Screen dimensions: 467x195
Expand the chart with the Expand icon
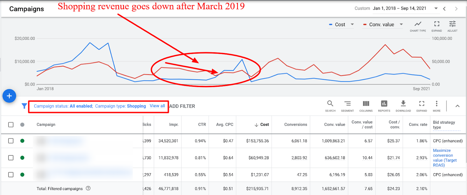pyautogui.click(x=437, y=24)
